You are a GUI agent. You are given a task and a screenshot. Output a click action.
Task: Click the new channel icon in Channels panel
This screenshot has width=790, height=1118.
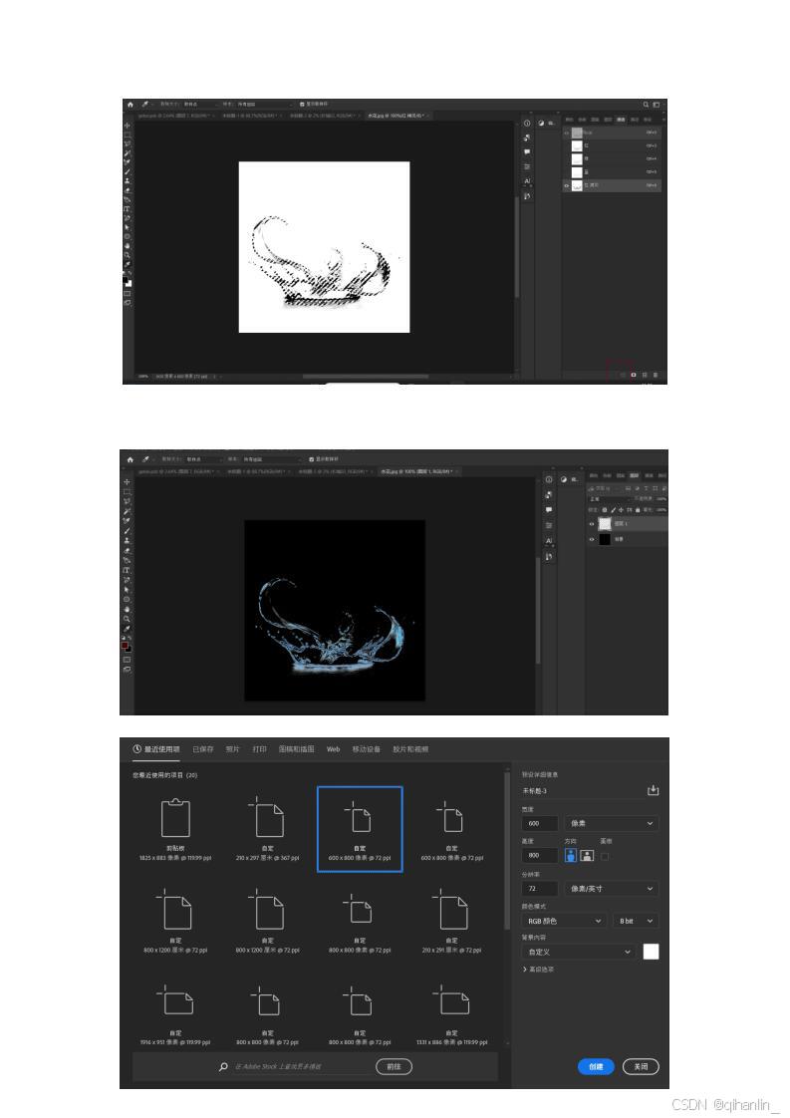pos(645,375)
